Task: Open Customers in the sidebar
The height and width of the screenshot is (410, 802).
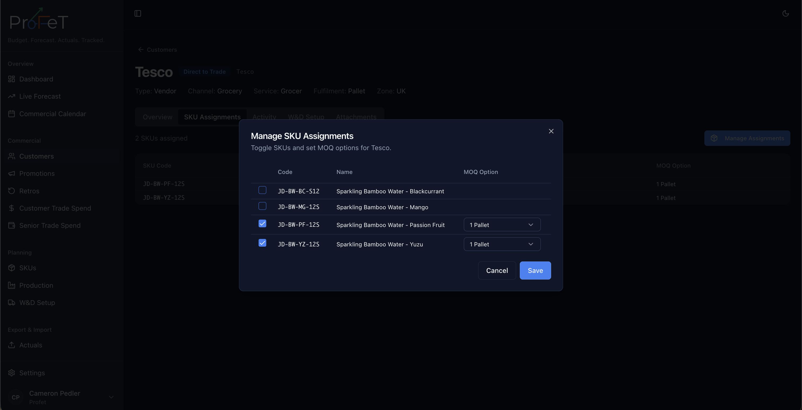Action: [x=62, y=156]
